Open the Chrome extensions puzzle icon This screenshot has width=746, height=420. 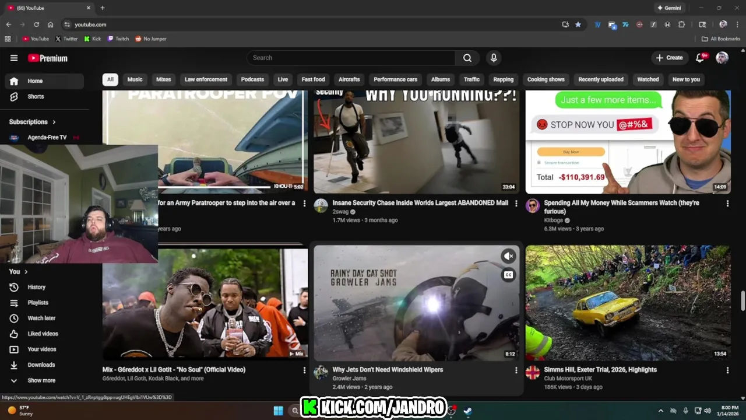coord(681,24)
